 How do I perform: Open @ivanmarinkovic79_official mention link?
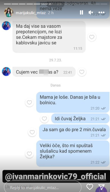coord(56,177)
